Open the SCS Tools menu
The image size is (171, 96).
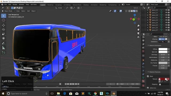(34, 5)
